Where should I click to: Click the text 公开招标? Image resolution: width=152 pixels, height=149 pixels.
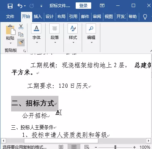(35, 115)
